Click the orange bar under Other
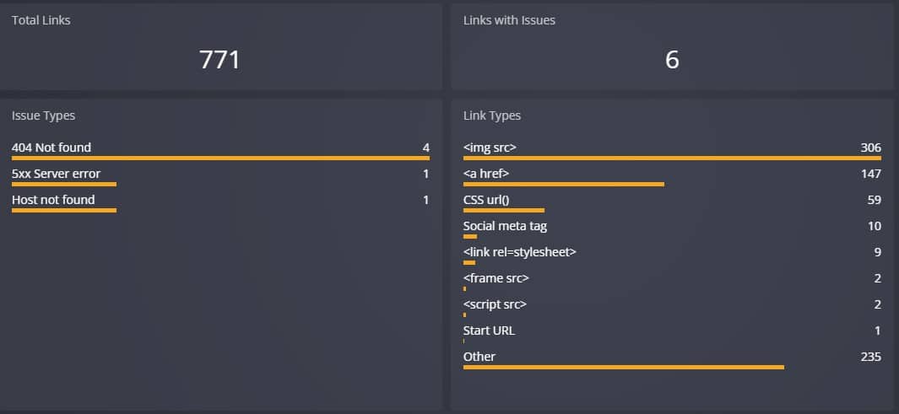The width and height of the screenshot is (899, 414). [623, 367]
